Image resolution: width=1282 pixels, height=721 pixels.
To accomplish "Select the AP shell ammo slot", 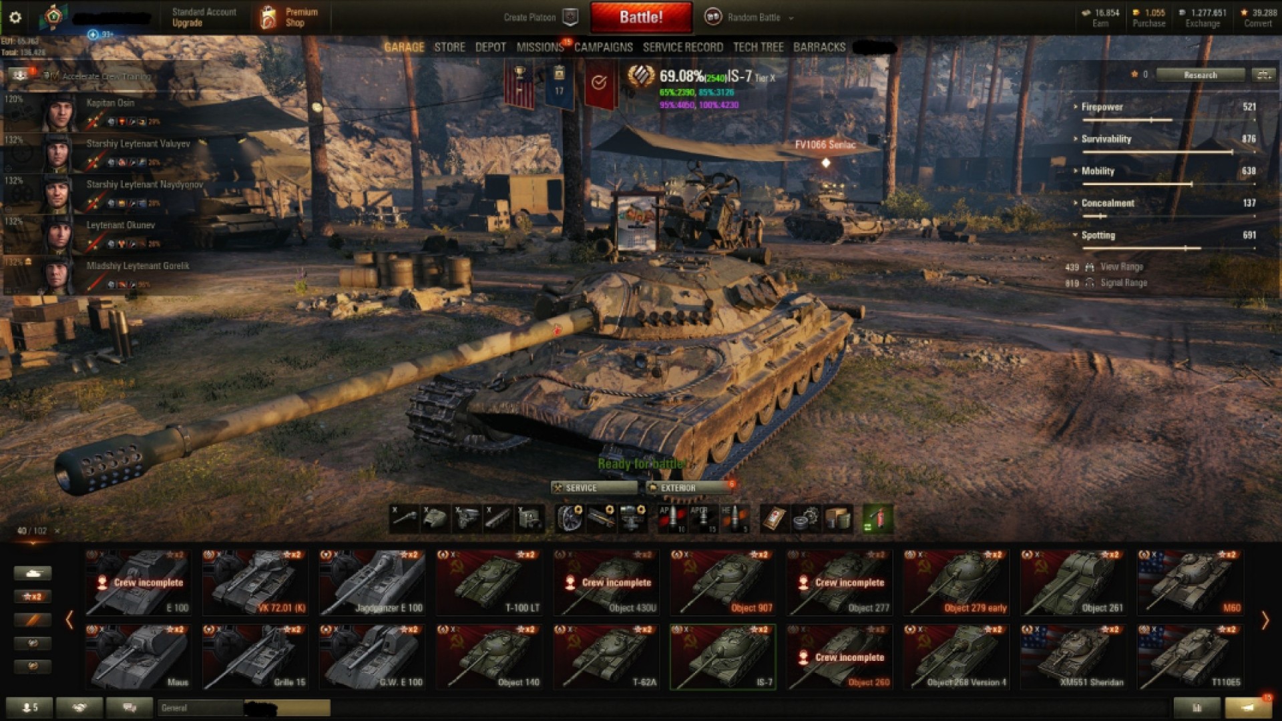I will tap(672, 519).
